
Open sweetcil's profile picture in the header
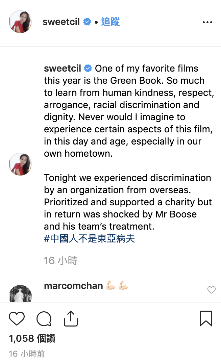click(x=20, y=22)
